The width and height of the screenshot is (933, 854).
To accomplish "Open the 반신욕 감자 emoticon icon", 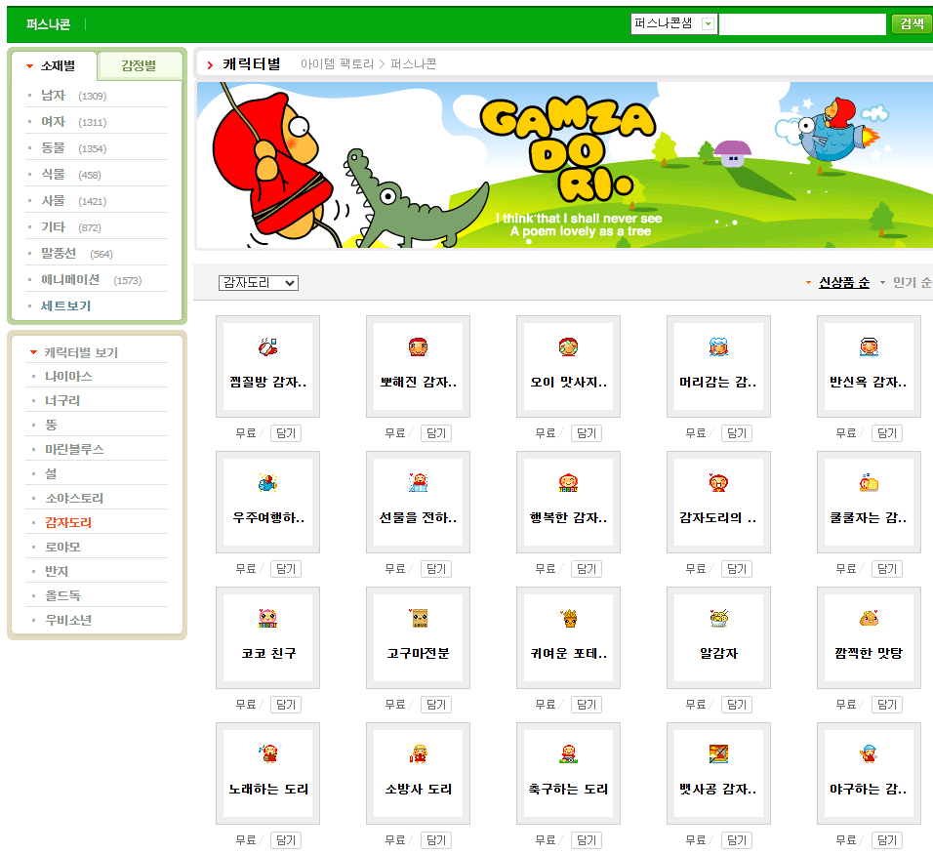I will point(869,346).
